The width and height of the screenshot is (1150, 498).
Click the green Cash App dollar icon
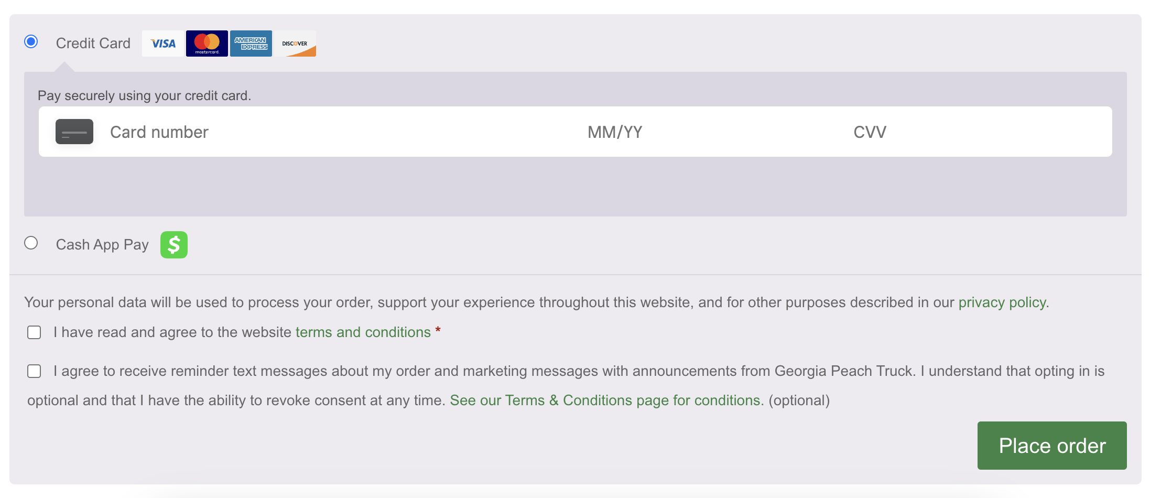174,245
